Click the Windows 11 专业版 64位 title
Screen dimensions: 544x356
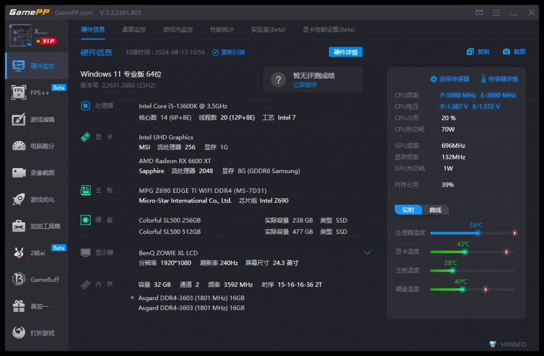pos(121,74)
